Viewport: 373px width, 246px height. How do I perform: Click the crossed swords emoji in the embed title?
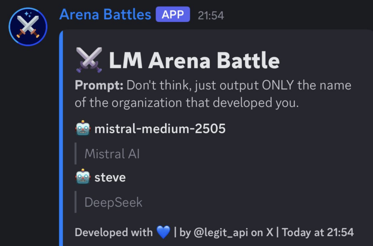pyautogui.click(x=89, y=60)
